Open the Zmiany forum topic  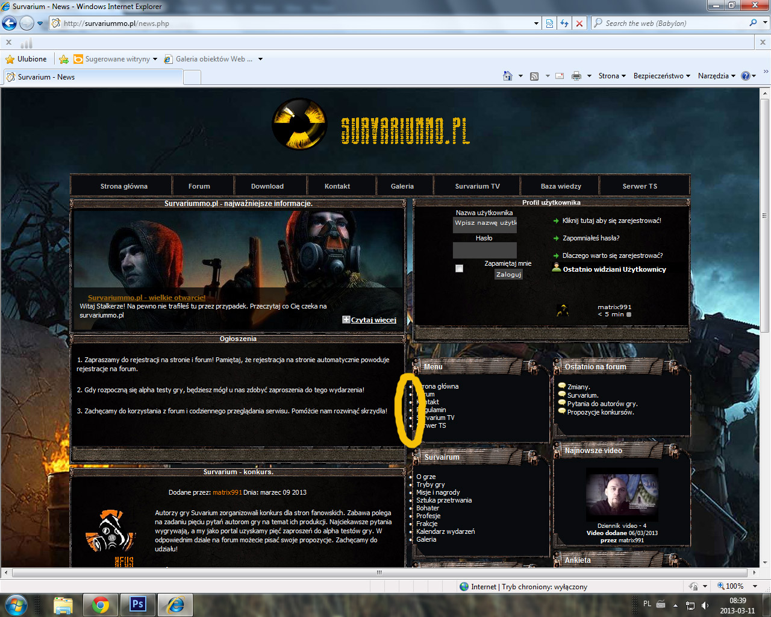tap(578, 387)
